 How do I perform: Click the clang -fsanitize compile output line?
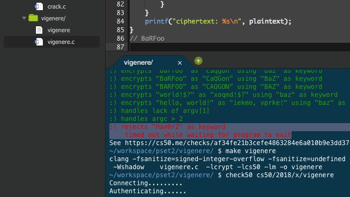pos(227,159)
